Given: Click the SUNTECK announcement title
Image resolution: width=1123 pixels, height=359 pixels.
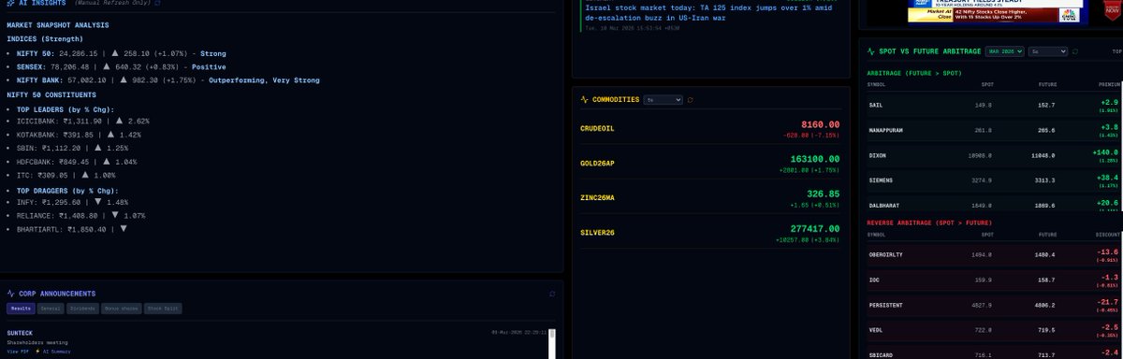Looking at the screenshot, I should pos(20,333).
